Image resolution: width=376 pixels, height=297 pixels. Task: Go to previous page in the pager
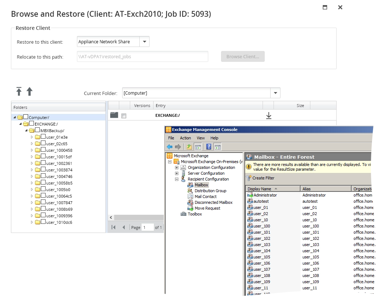pyautogui.click(x=124, y=227)
